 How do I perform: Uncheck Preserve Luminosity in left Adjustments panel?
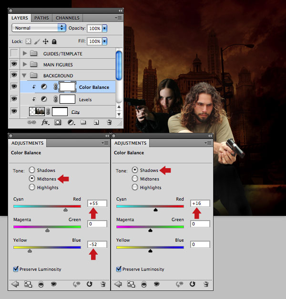click(16, 269)
